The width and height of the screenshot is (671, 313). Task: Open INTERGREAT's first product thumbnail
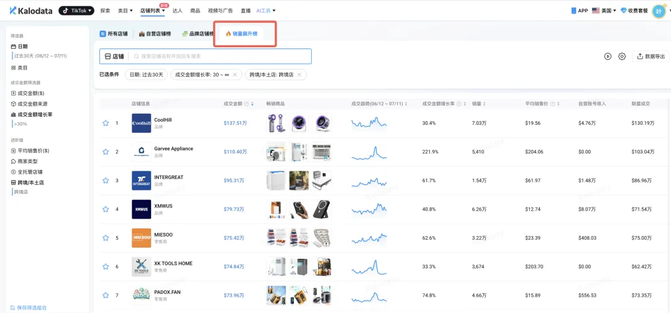tap(276, 181)
